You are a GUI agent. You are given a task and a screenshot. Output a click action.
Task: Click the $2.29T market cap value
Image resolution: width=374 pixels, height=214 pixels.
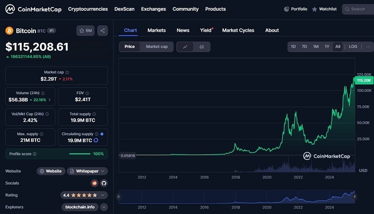click(49, 79)
